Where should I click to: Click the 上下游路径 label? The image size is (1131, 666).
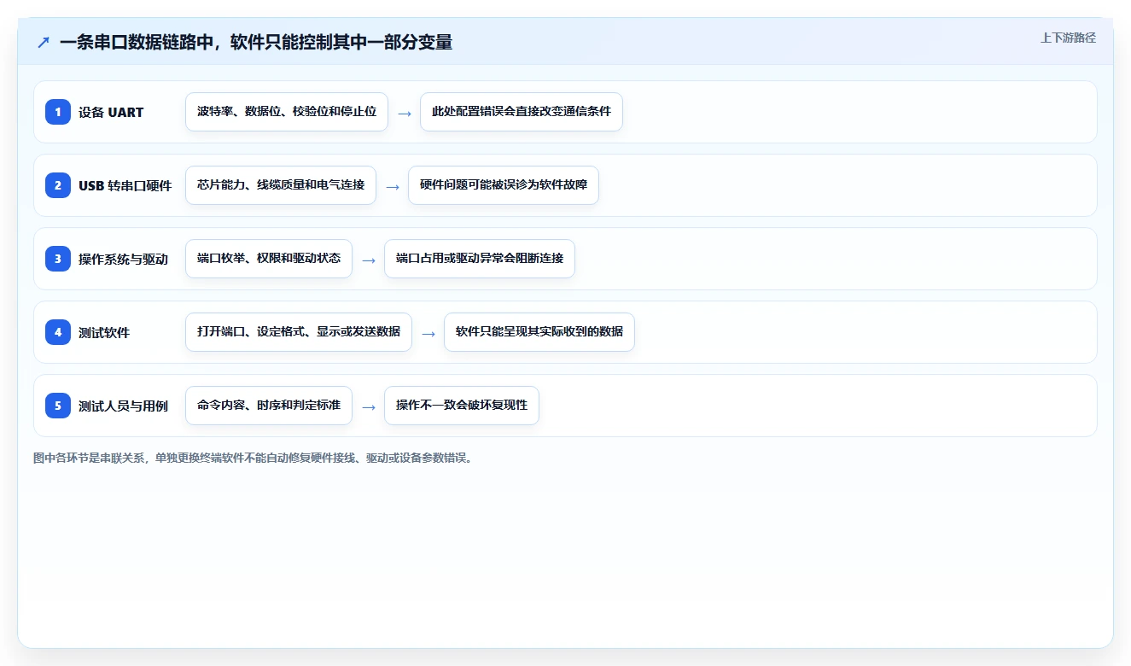(1068, 38)
